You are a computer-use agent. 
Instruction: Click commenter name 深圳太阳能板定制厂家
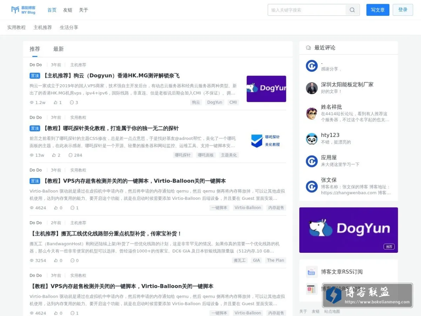pos(347,85)
